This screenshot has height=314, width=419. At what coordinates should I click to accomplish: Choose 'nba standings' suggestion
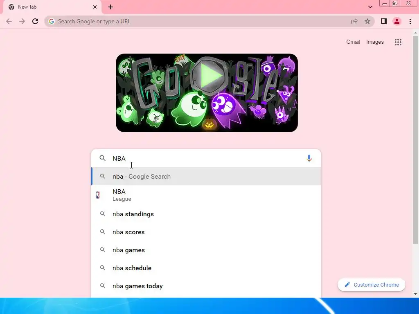pos(206,214)
